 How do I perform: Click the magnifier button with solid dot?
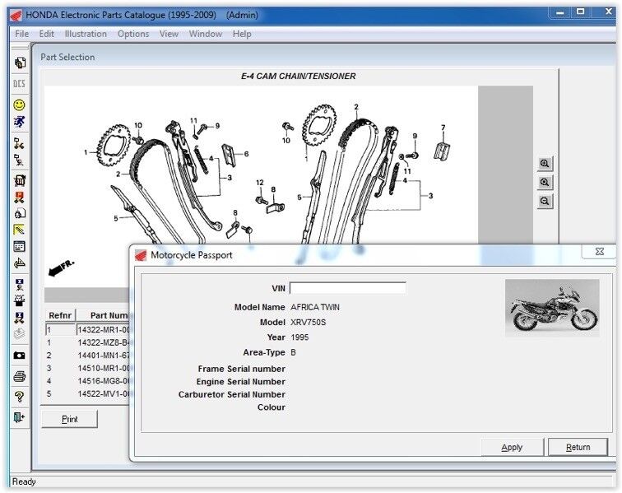pos(545,182)
